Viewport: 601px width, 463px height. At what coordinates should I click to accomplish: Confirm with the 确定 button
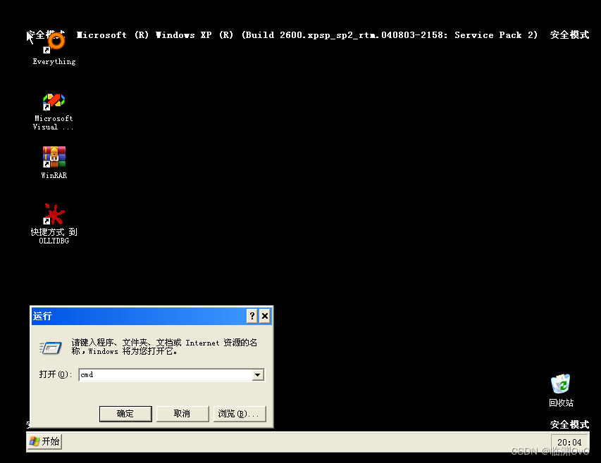(x=125, y=414)
